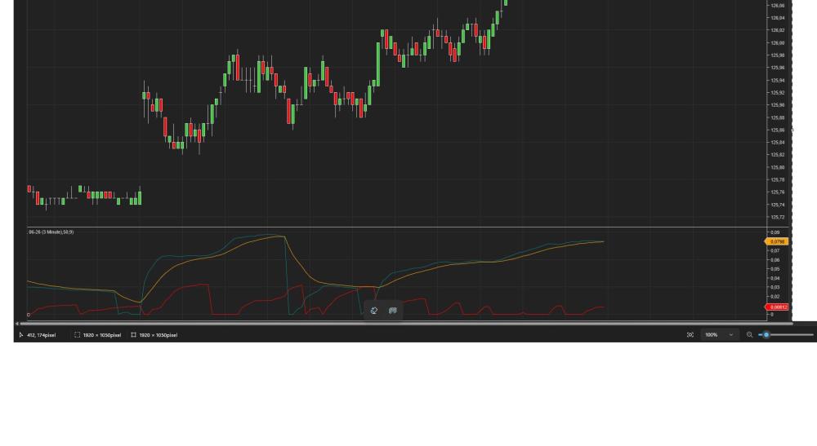The height and width of the screenshot is (446, 817).
Task: Click the left arrow of the horizontal scrollbar
Action: coord(17,324)
